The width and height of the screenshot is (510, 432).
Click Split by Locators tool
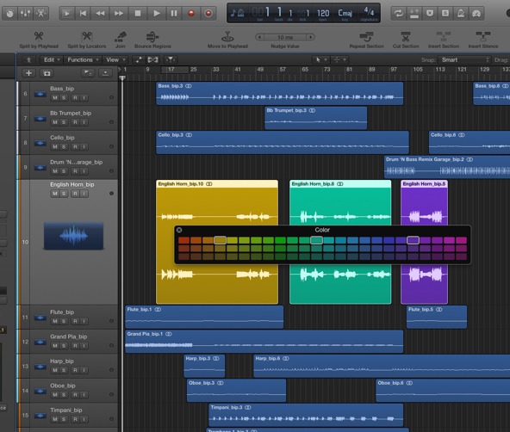[x=87, y=40]
